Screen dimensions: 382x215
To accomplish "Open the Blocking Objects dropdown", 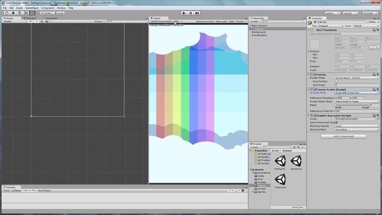I will pos(357,126).
